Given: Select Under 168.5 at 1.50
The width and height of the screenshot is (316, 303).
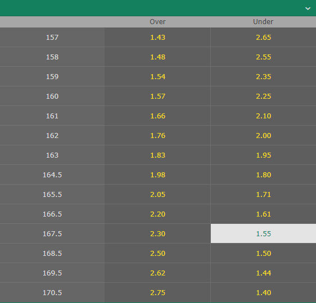Looking at the screenshot, I should click(x=263, y=253).
